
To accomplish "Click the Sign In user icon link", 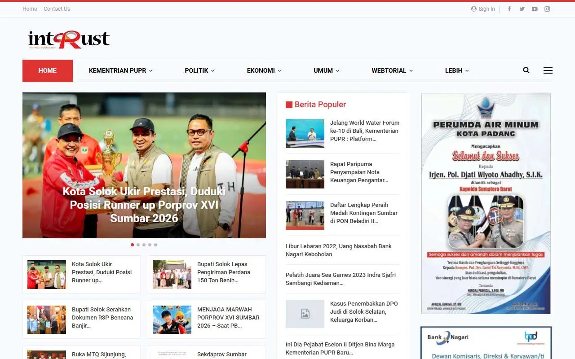I will pyautogui.click(x=483, y=9).
